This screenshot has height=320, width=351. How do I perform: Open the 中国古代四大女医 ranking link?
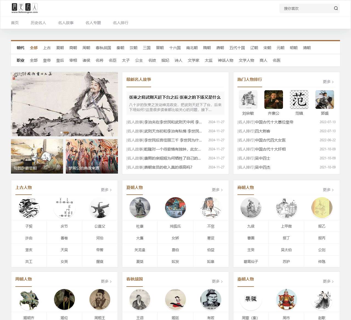(x=261, y=140)
